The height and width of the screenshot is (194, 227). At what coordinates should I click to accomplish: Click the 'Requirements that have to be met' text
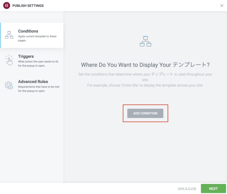[x=38, y=89]
